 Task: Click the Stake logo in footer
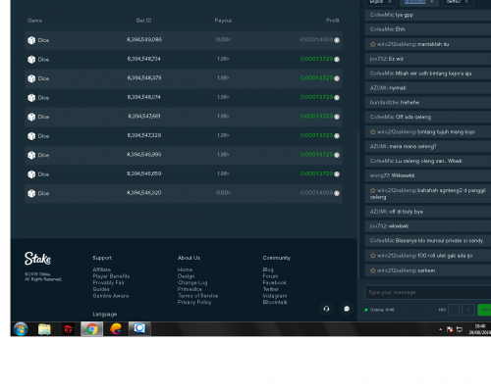point(37,259)
